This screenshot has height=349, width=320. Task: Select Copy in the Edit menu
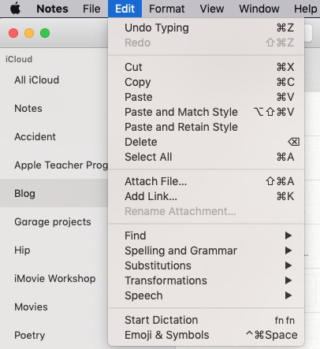point(207,82)
